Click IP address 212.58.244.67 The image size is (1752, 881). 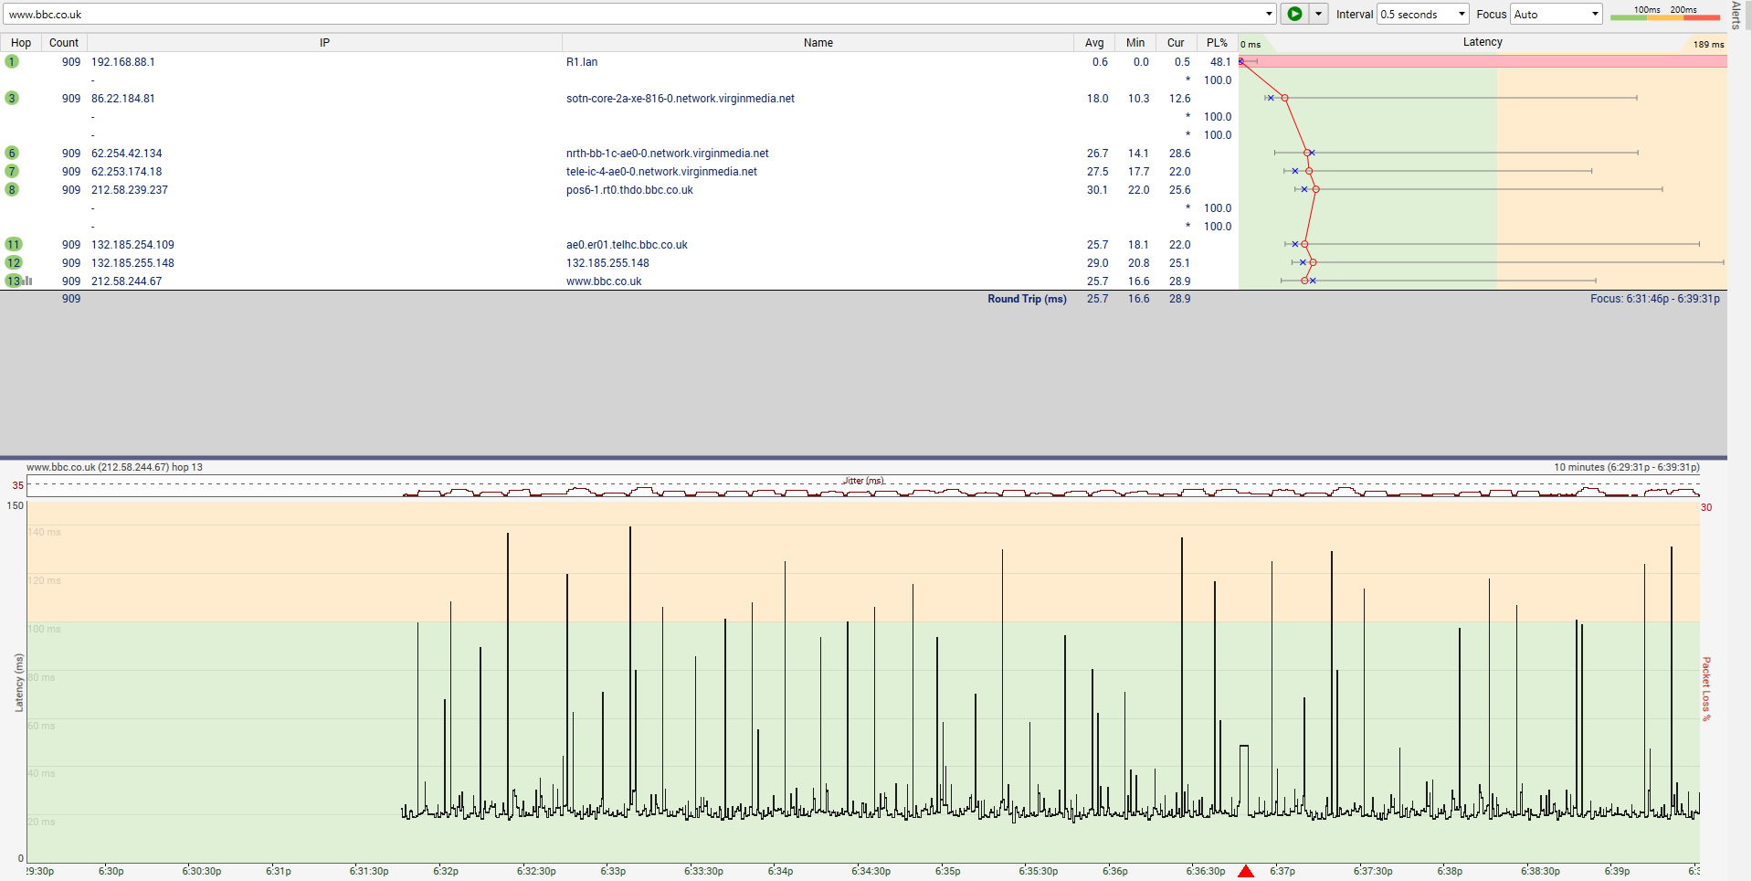click(127, 281)
